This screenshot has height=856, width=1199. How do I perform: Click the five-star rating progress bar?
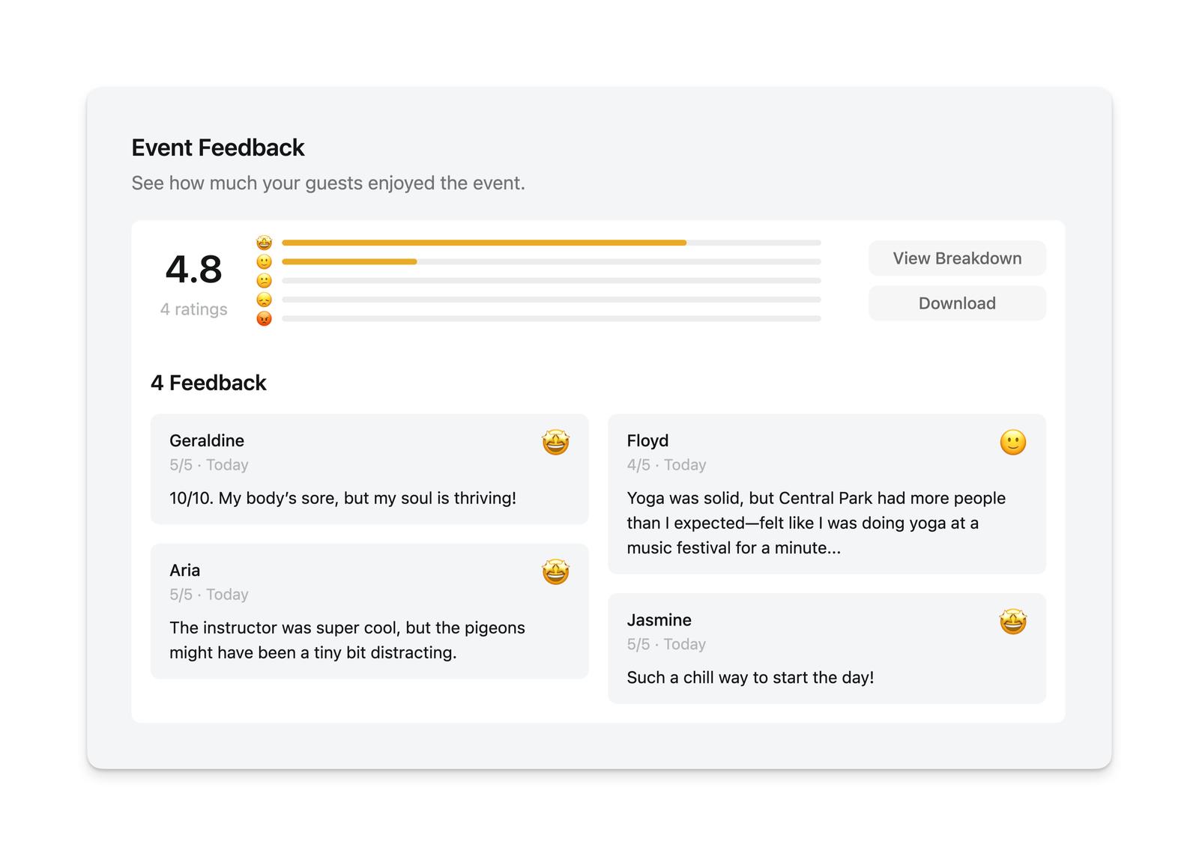(551, 243)
